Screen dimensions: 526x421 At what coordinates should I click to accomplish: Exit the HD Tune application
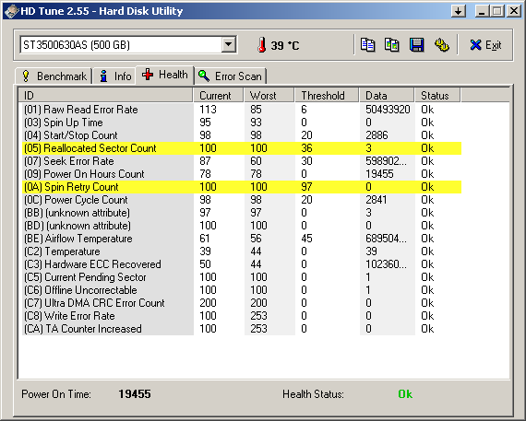pos(485,45)
